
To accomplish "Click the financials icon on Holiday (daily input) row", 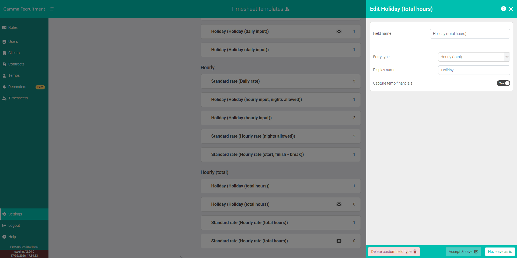I will point(339,31).
